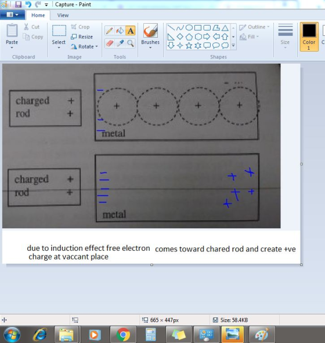Switch to the View tab
The height and width of the screenshot is (343, 325).
coord(63,15)
